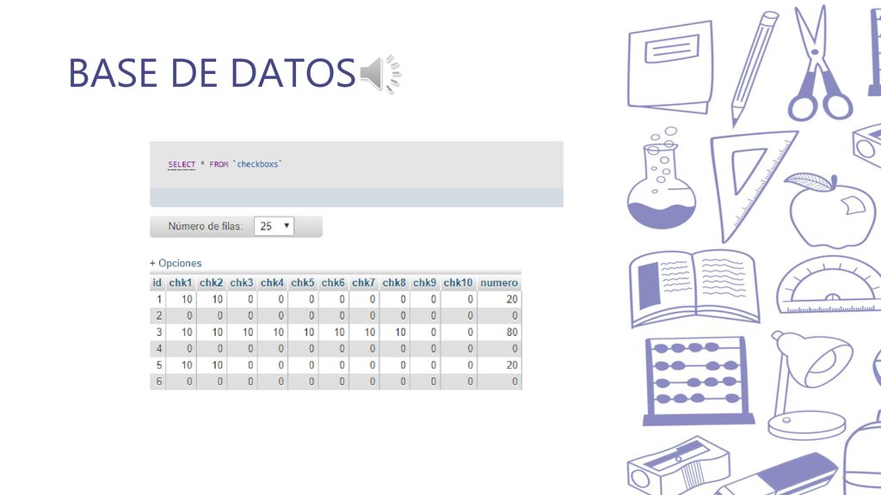Click the FROM keyword in the query
This screenshot has height=495, width=881.
[x=219, y=164]
